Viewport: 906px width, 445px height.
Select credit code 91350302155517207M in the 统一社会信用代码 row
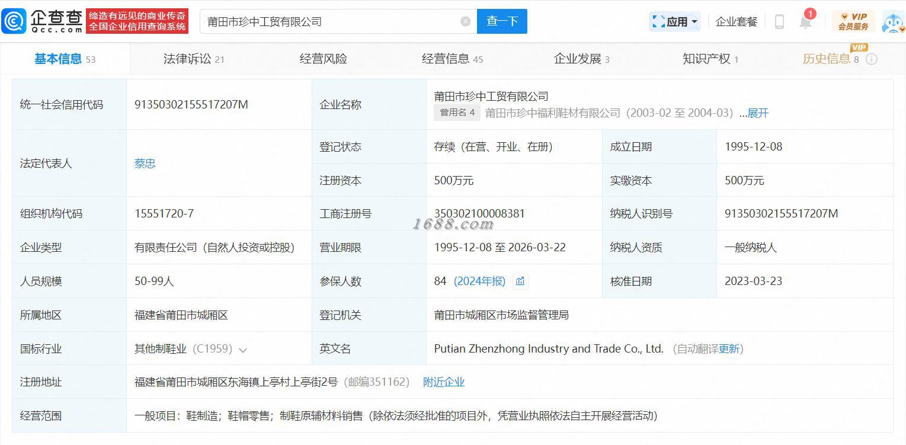(191, 104)
